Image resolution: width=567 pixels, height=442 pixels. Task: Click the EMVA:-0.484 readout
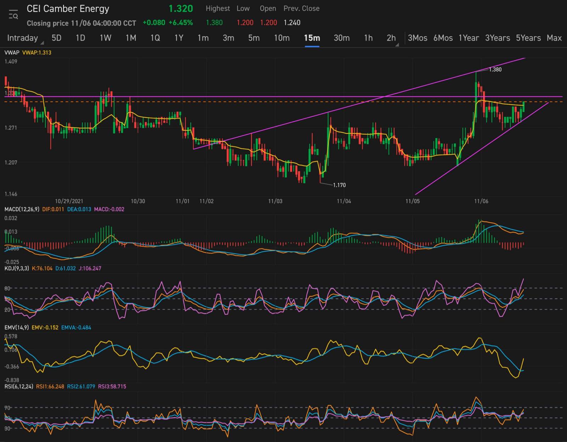click(x=76, y=327)
